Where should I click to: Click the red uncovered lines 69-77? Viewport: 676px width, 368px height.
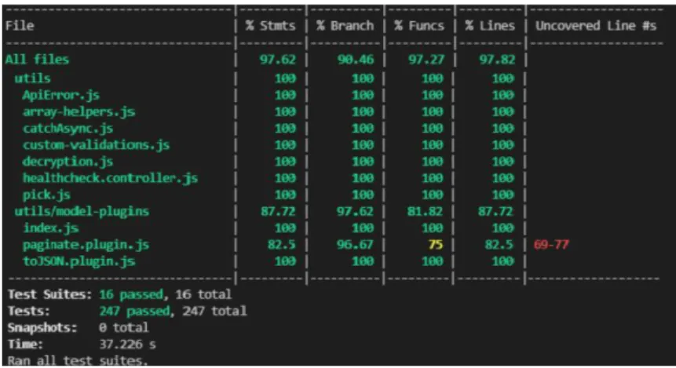click(551, 245)
